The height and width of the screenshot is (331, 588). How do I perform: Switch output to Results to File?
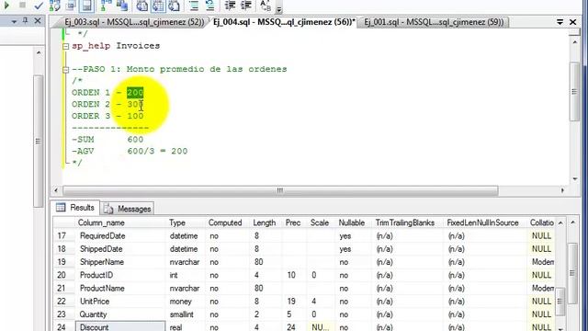(174, 6)
